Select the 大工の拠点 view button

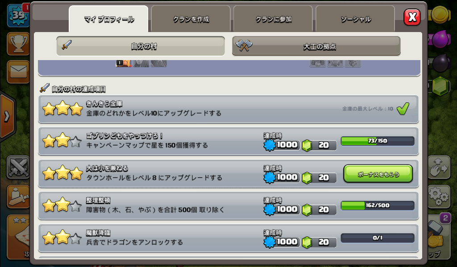point(316,46)
